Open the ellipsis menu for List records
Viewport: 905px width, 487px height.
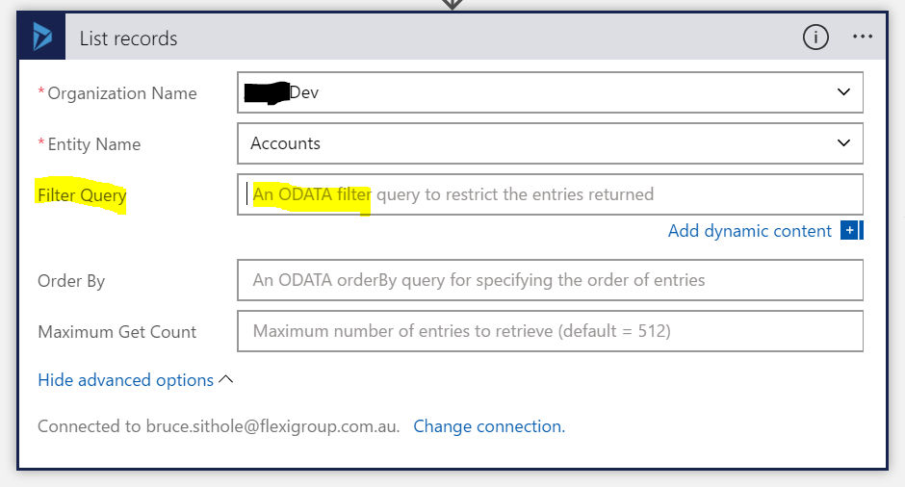click(x=863, y=38)
